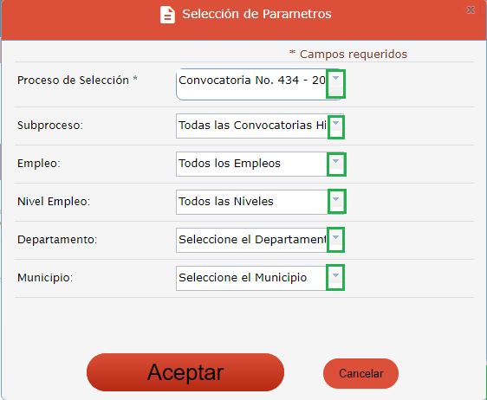
Task: Open the Empleo dropdown arrow
Action: (336, 165)
